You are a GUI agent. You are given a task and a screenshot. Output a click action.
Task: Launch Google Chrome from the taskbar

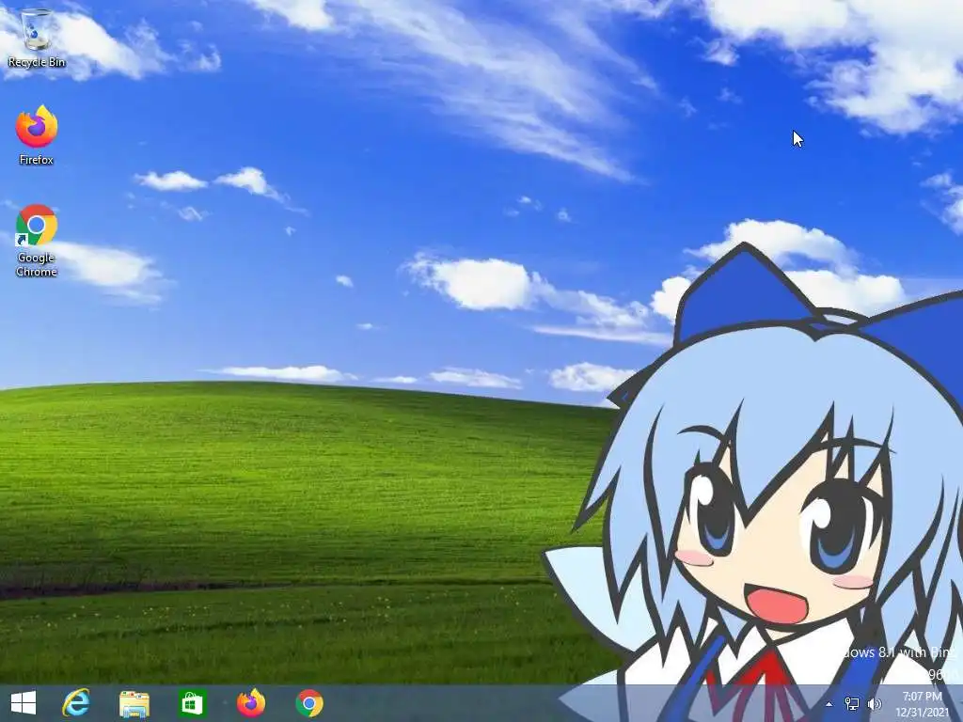(309, 703)
